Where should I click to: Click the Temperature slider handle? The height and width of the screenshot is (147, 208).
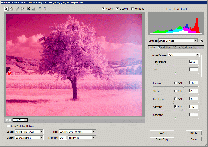157,65
